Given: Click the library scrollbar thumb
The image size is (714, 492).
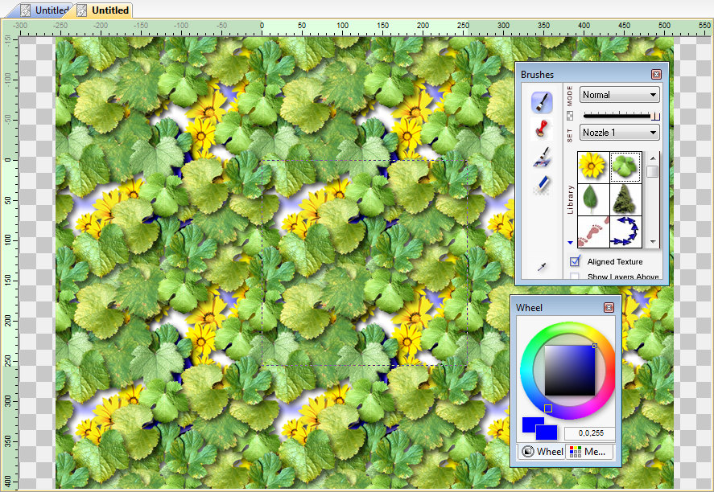Looking at the screenshot, I should click(x=653, y=171).
